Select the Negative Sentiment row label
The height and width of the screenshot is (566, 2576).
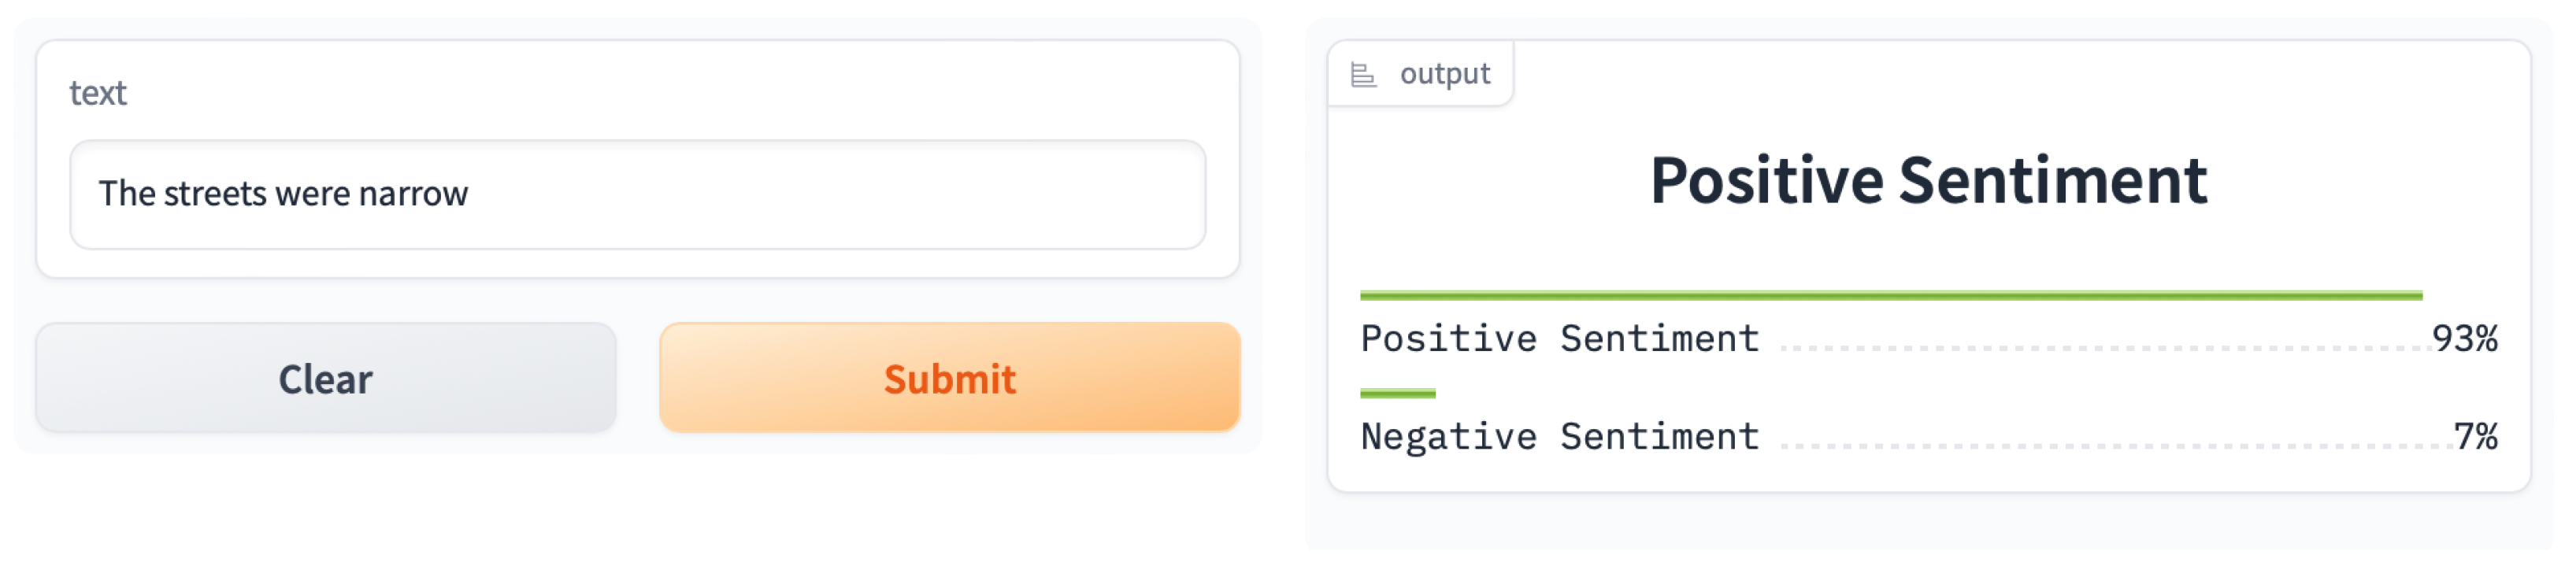[x=1559, y=437]
